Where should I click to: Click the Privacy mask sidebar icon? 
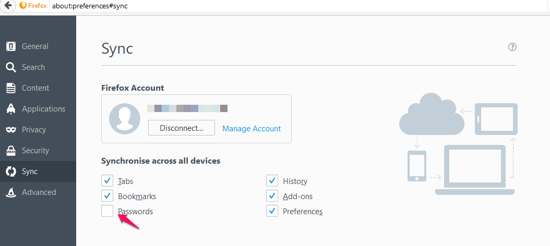click(11, 130)
